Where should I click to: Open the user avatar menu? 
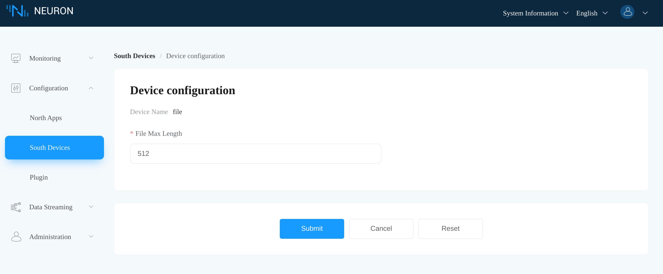(627, 12)
